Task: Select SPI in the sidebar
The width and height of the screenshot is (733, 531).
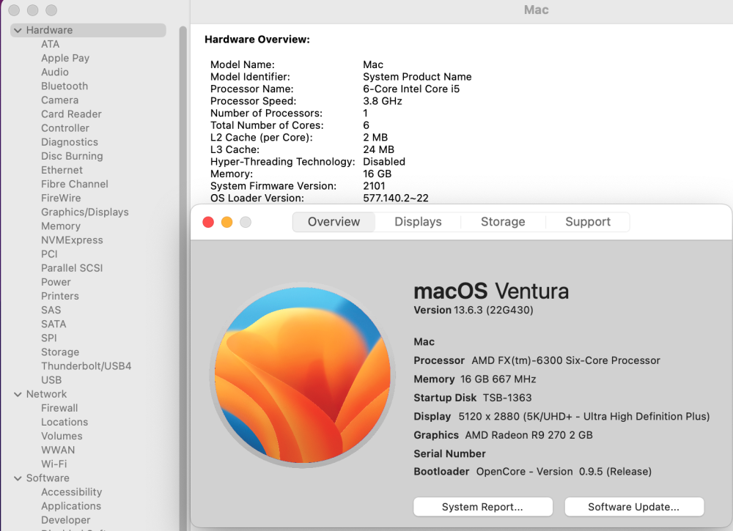Action: 48,338
